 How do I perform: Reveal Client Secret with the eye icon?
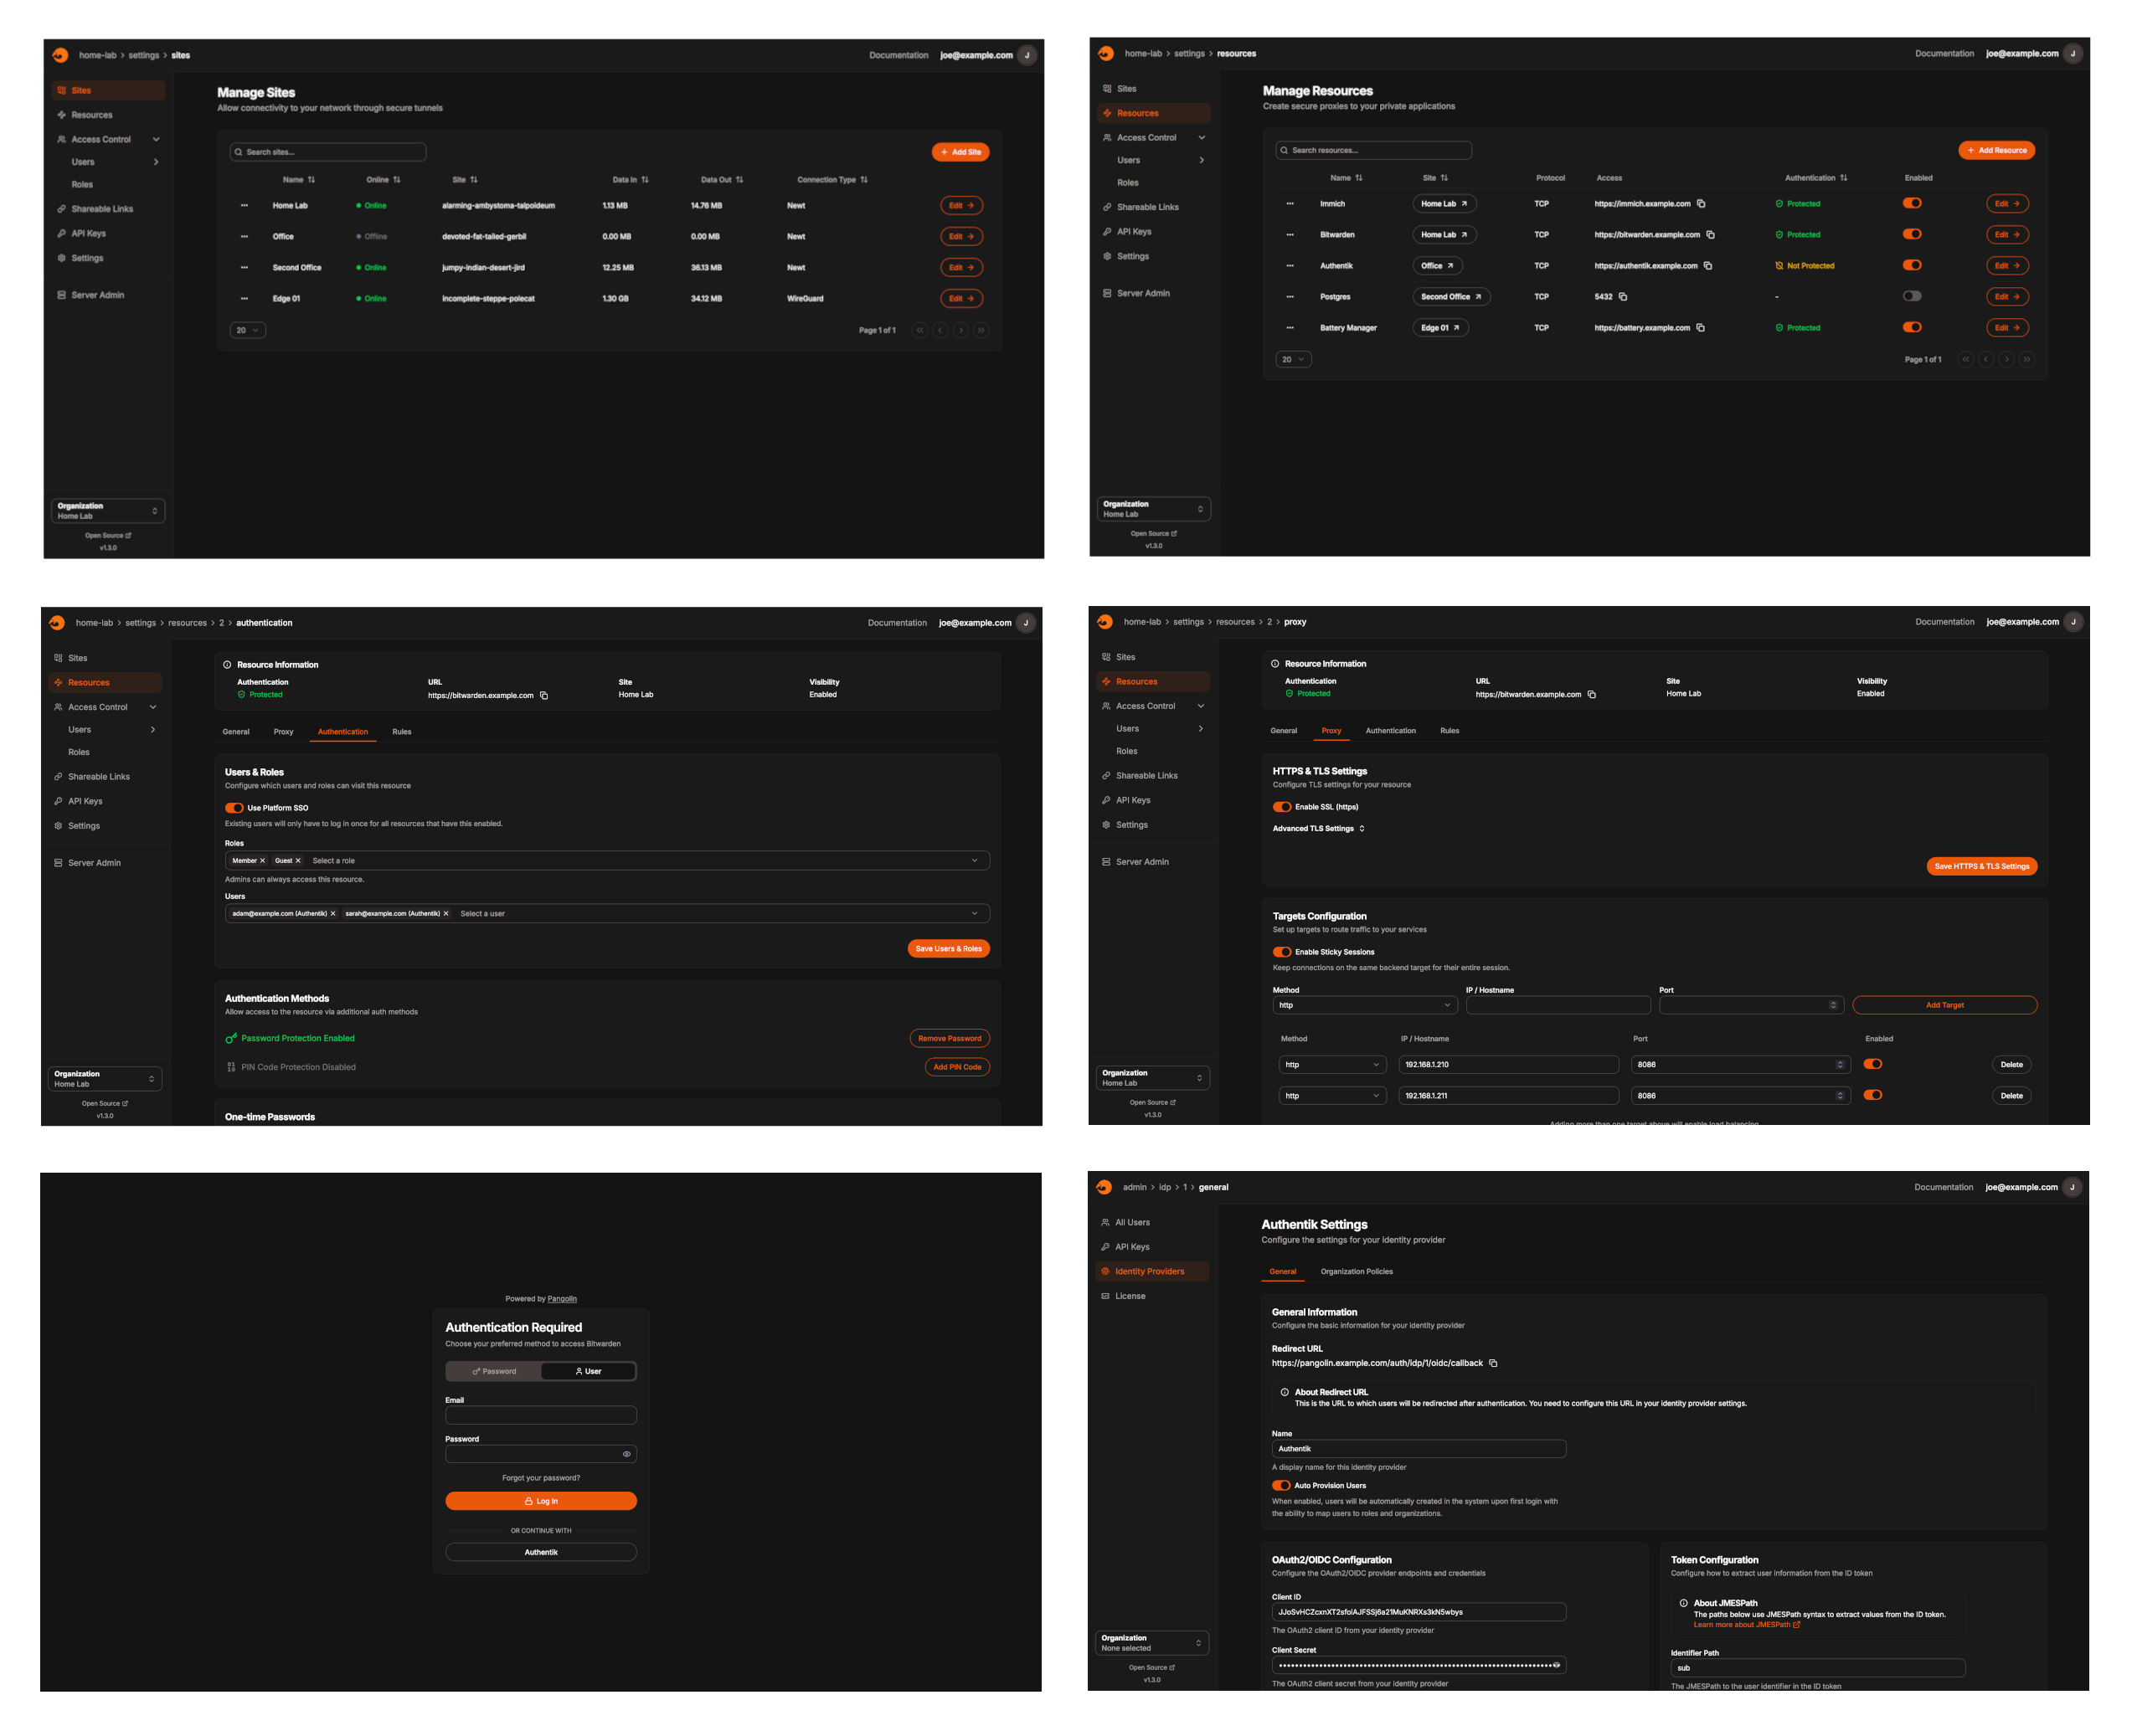tap(1556, 1665)
